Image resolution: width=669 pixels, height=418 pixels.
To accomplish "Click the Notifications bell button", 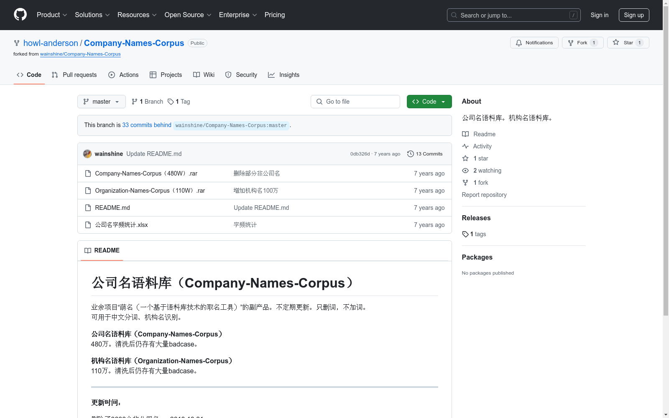I will click(534, 43).
